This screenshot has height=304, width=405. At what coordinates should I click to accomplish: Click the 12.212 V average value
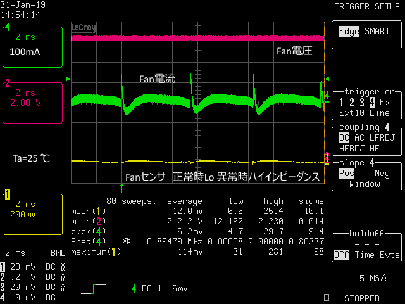[183, 221]
